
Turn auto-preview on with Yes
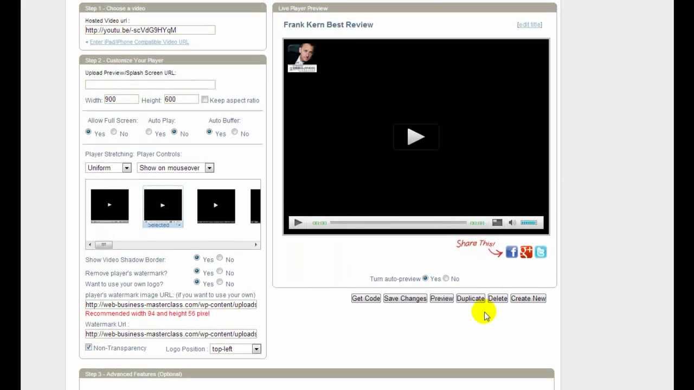tap(425, 278)
